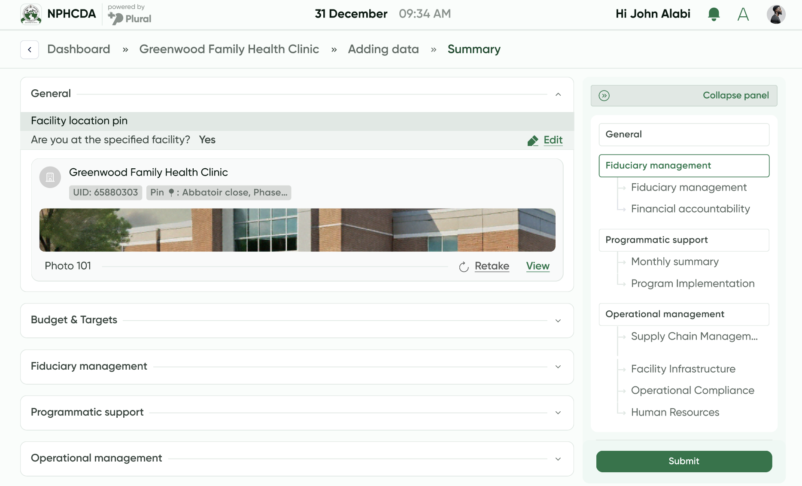Open Supply Chain Management sub-item
The width and height of the screenshot is (802, 486).
tap(694, 337)
